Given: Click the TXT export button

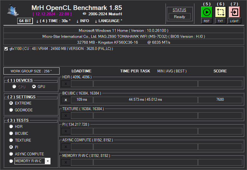Looking at the screenshot, I should [x=220, y=21].
